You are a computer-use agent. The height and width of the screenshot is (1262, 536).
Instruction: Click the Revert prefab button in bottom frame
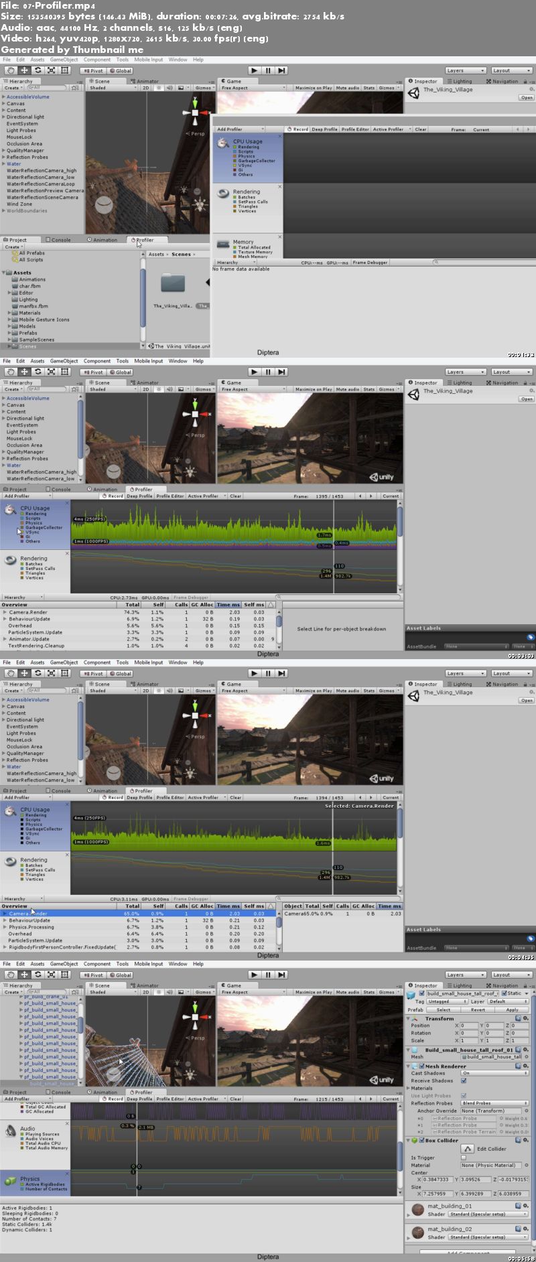pos(478,1009)
